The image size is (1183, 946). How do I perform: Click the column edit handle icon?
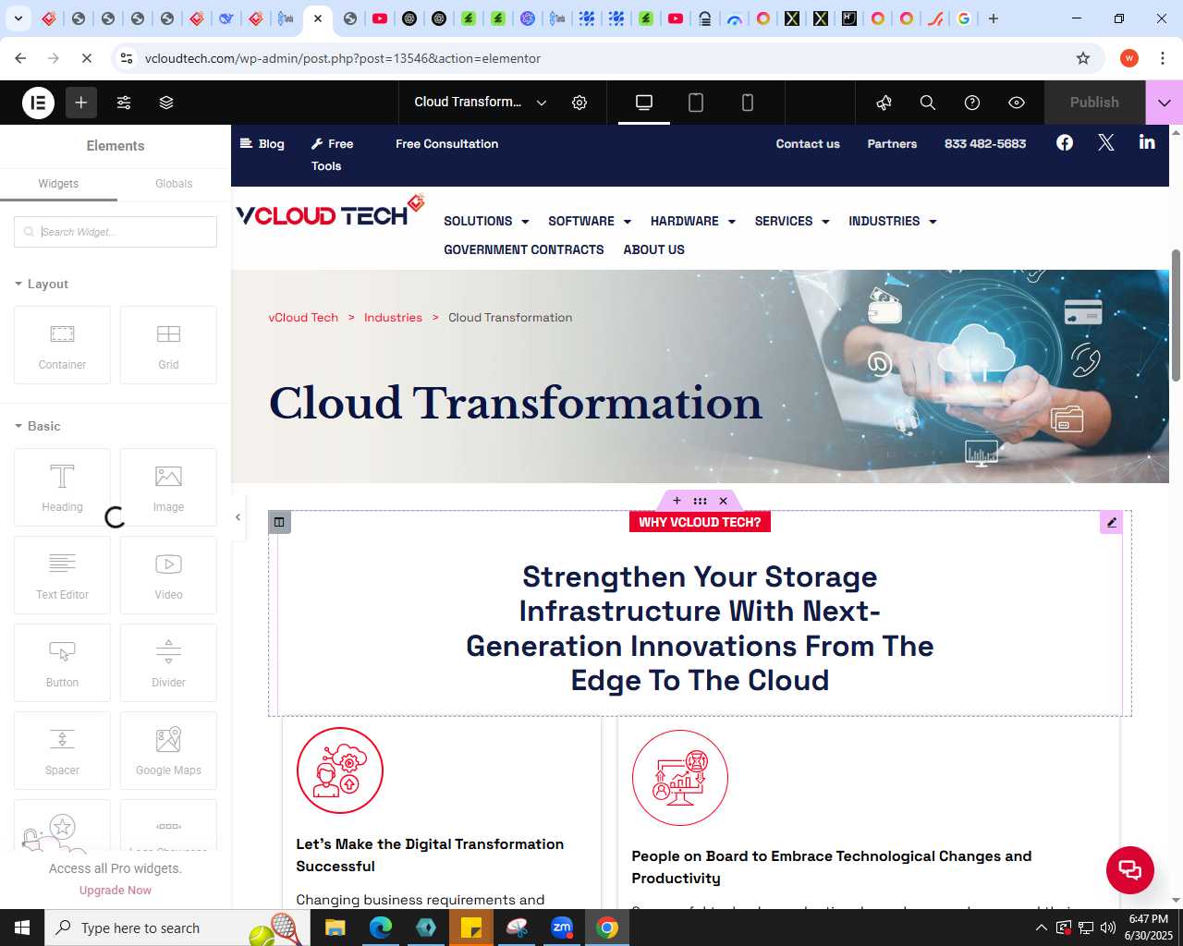279,522
